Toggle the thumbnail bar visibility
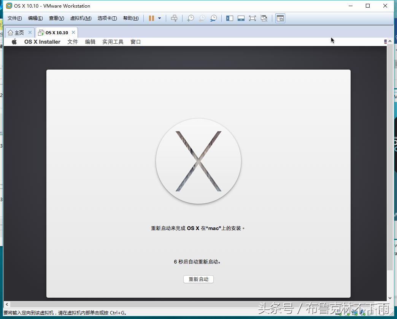The image size is (397, 319). [241, 18]
